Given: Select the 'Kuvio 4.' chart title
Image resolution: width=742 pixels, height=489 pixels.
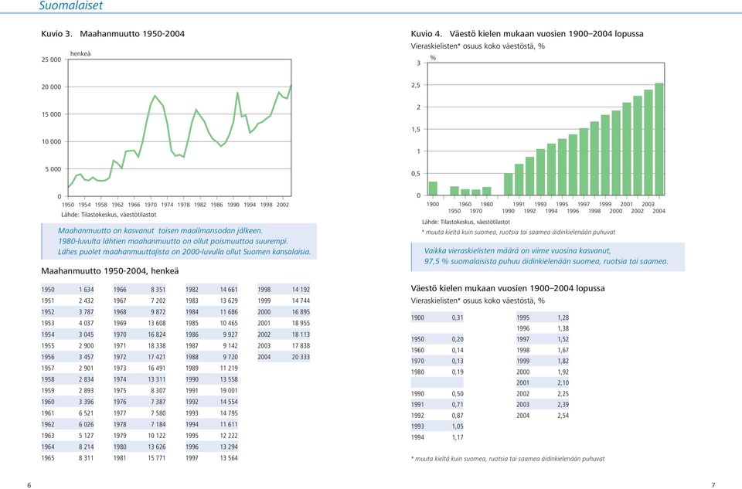Looking at the screenshot, I should [526, 33].
